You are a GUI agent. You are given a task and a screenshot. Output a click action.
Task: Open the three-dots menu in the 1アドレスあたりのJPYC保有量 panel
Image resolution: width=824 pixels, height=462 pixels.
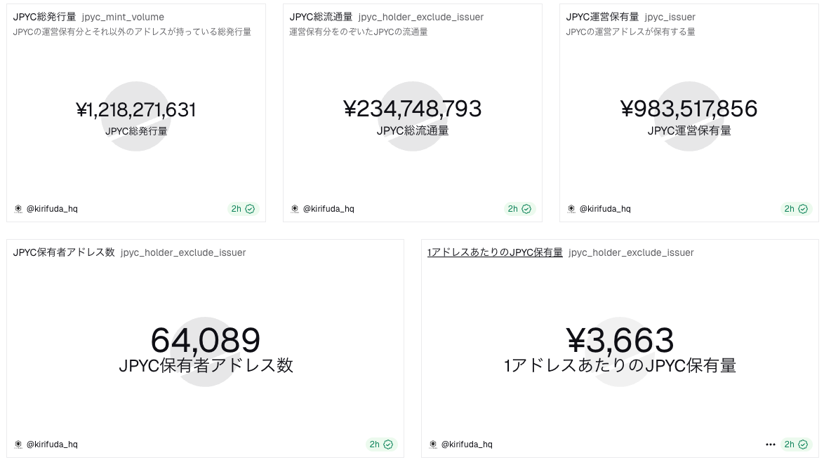pos(771,444)
